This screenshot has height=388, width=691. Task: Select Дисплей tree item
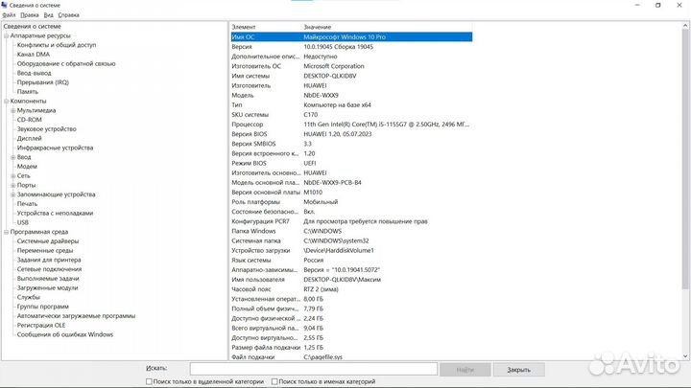point(29,138)
